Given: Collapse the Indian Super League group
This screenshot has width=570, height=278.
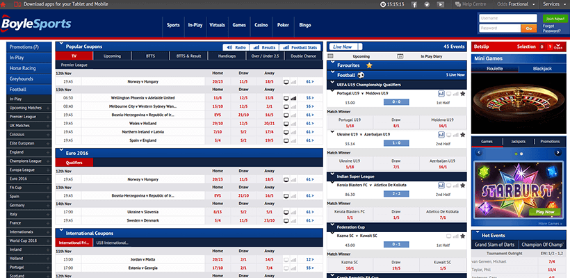Looking at the screenshot, I should tap(332, 174).
